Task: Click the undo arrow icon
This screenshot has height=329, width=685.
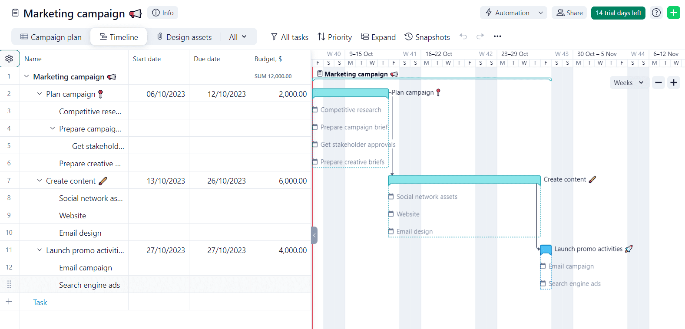Action: click(x=463, y=36)
